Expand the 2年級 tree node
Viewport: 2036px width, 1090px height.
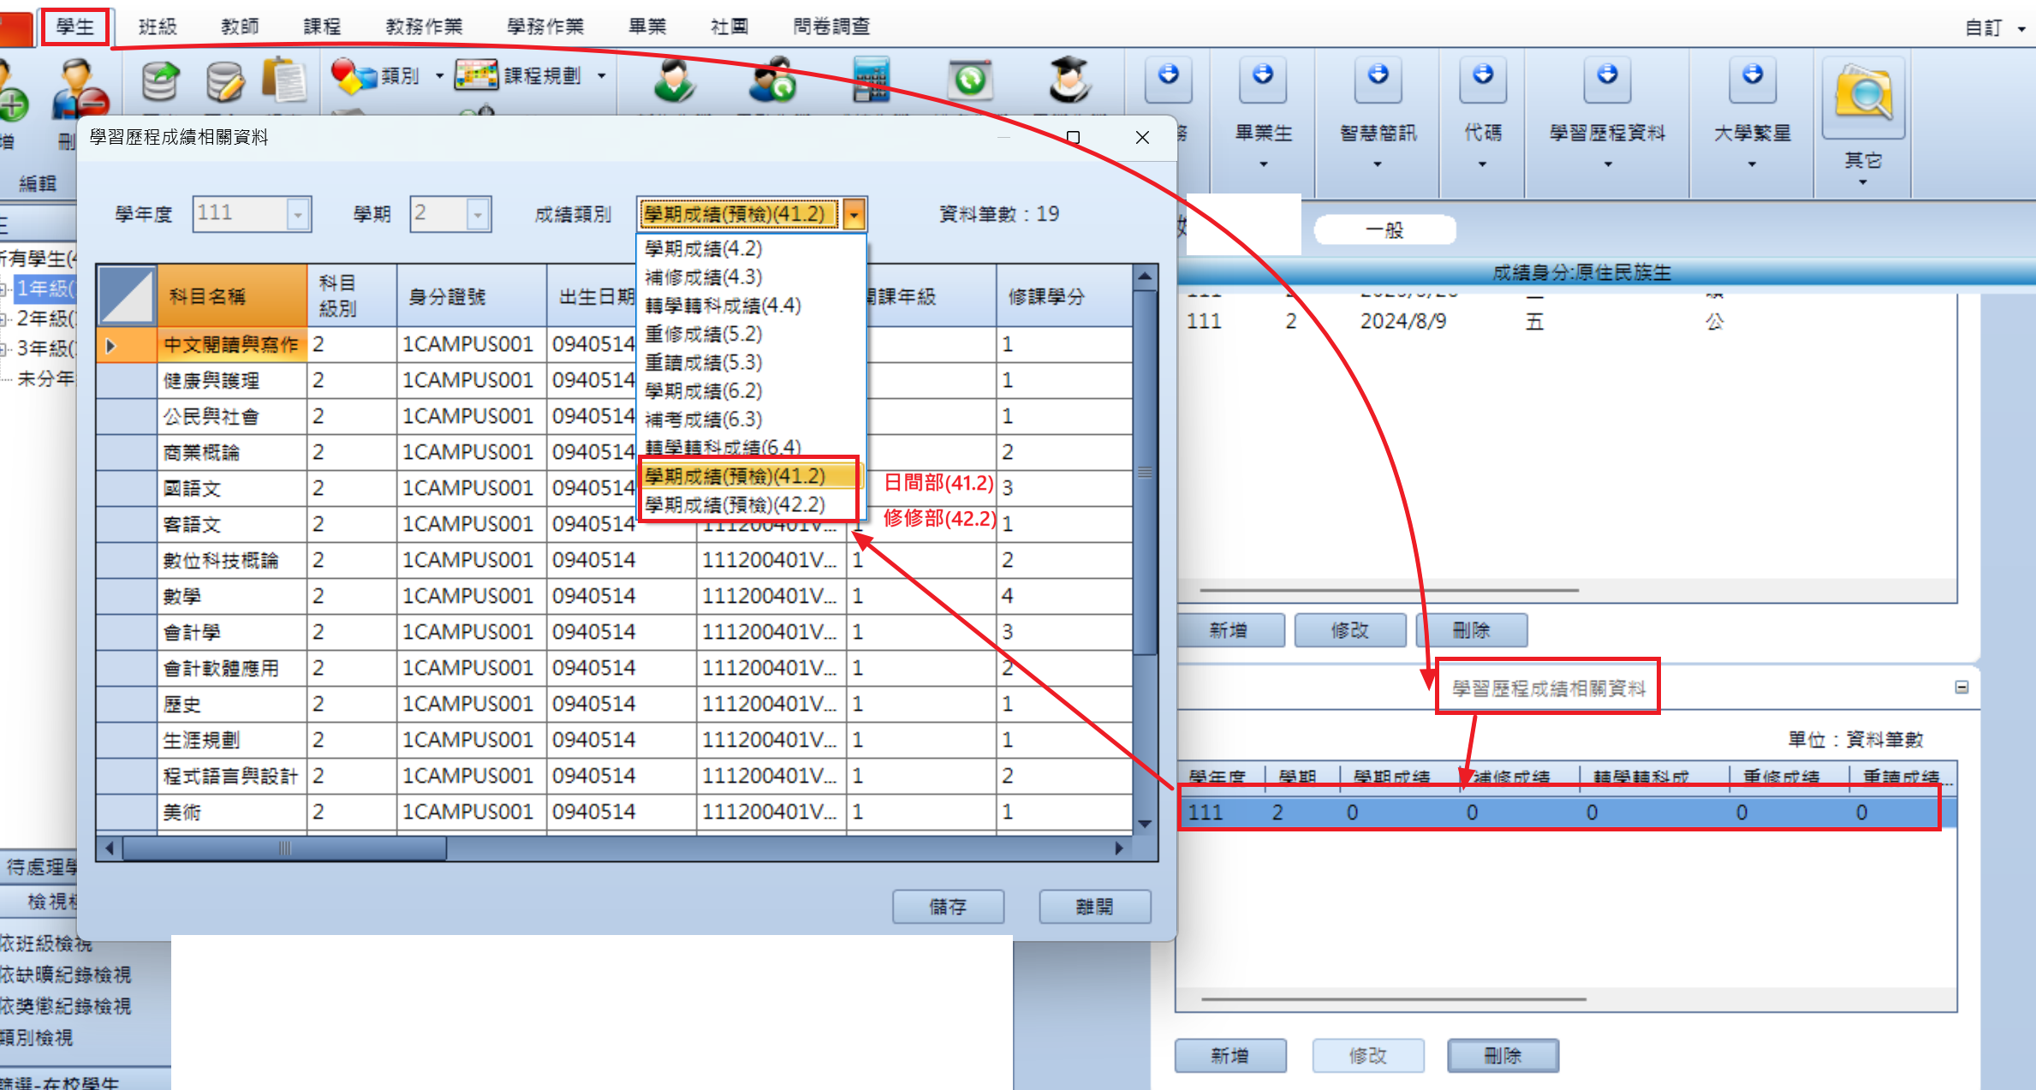coord(4,319)
